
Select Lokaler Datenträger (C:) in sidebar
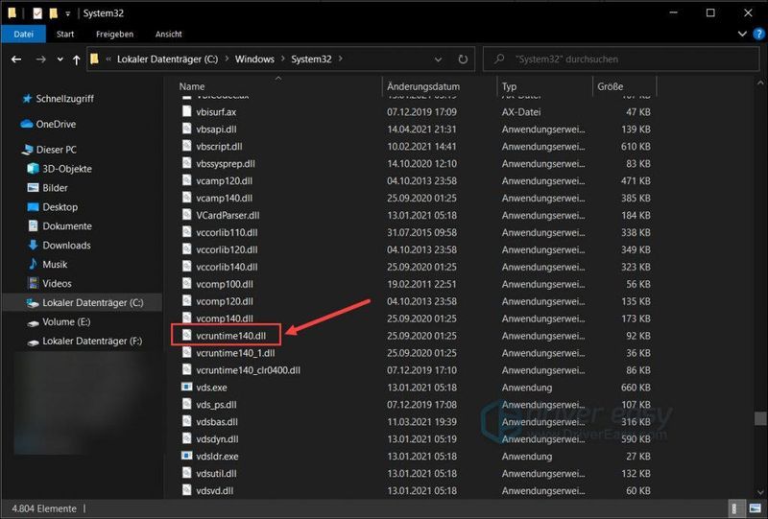83,302
